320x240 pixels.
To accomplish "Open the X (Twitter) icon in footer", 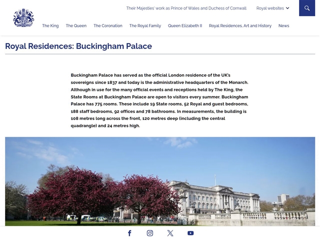I will (x=170, y=233).
